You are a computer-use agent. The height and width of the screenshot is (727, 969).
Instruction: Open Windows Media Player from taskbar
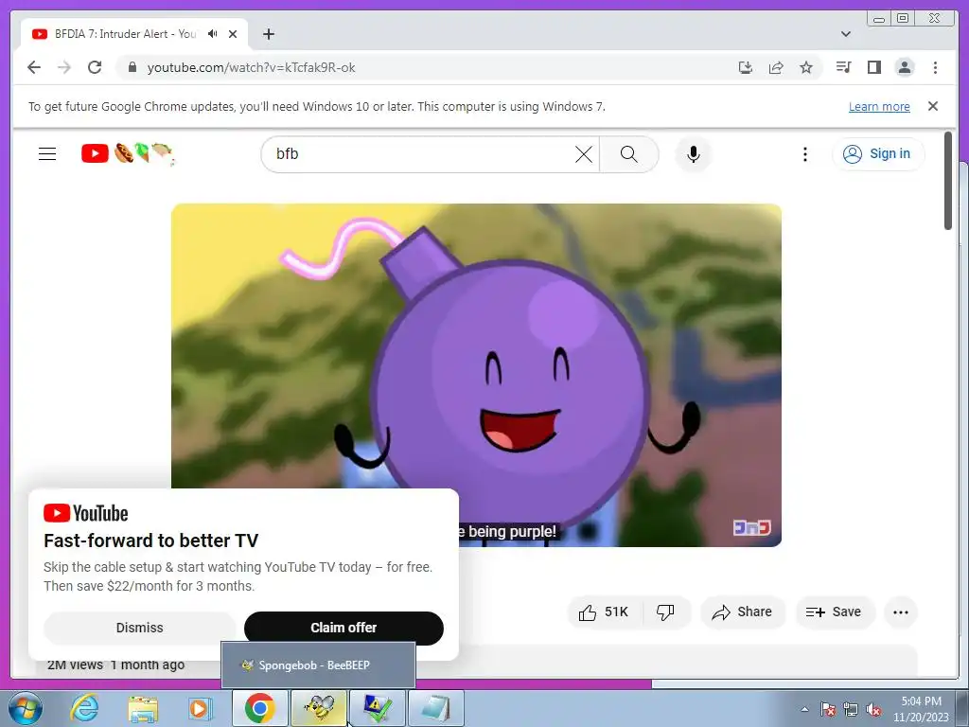pyautogui.click(x=201, y=708)
